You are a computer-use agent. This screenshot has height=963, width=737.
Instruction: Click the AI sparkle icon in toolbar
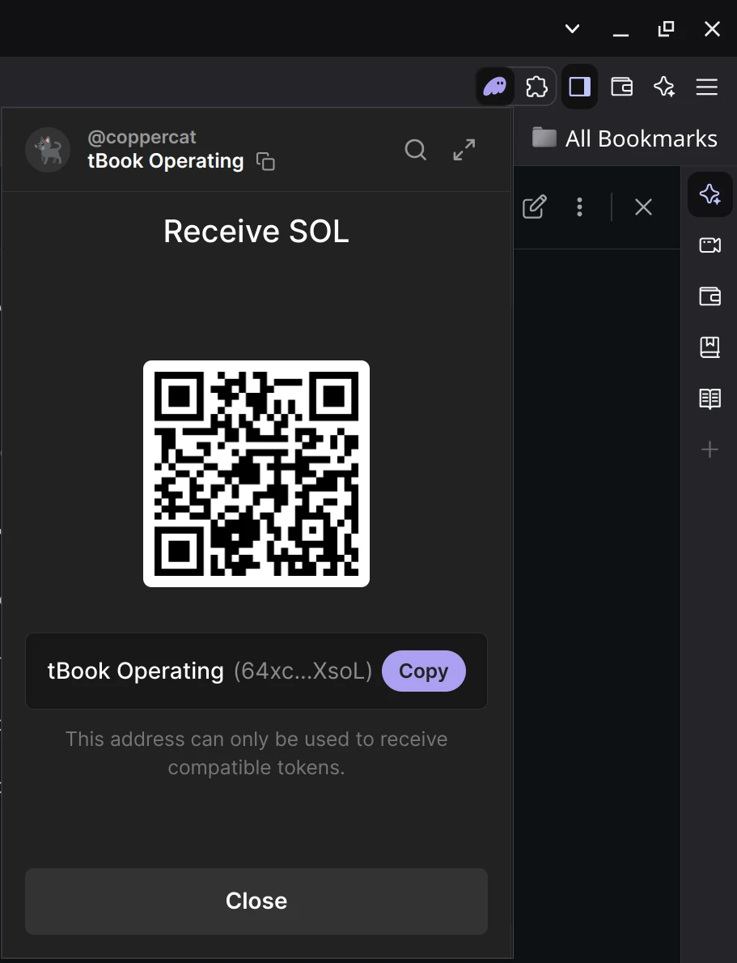click(x=664, y=87)
